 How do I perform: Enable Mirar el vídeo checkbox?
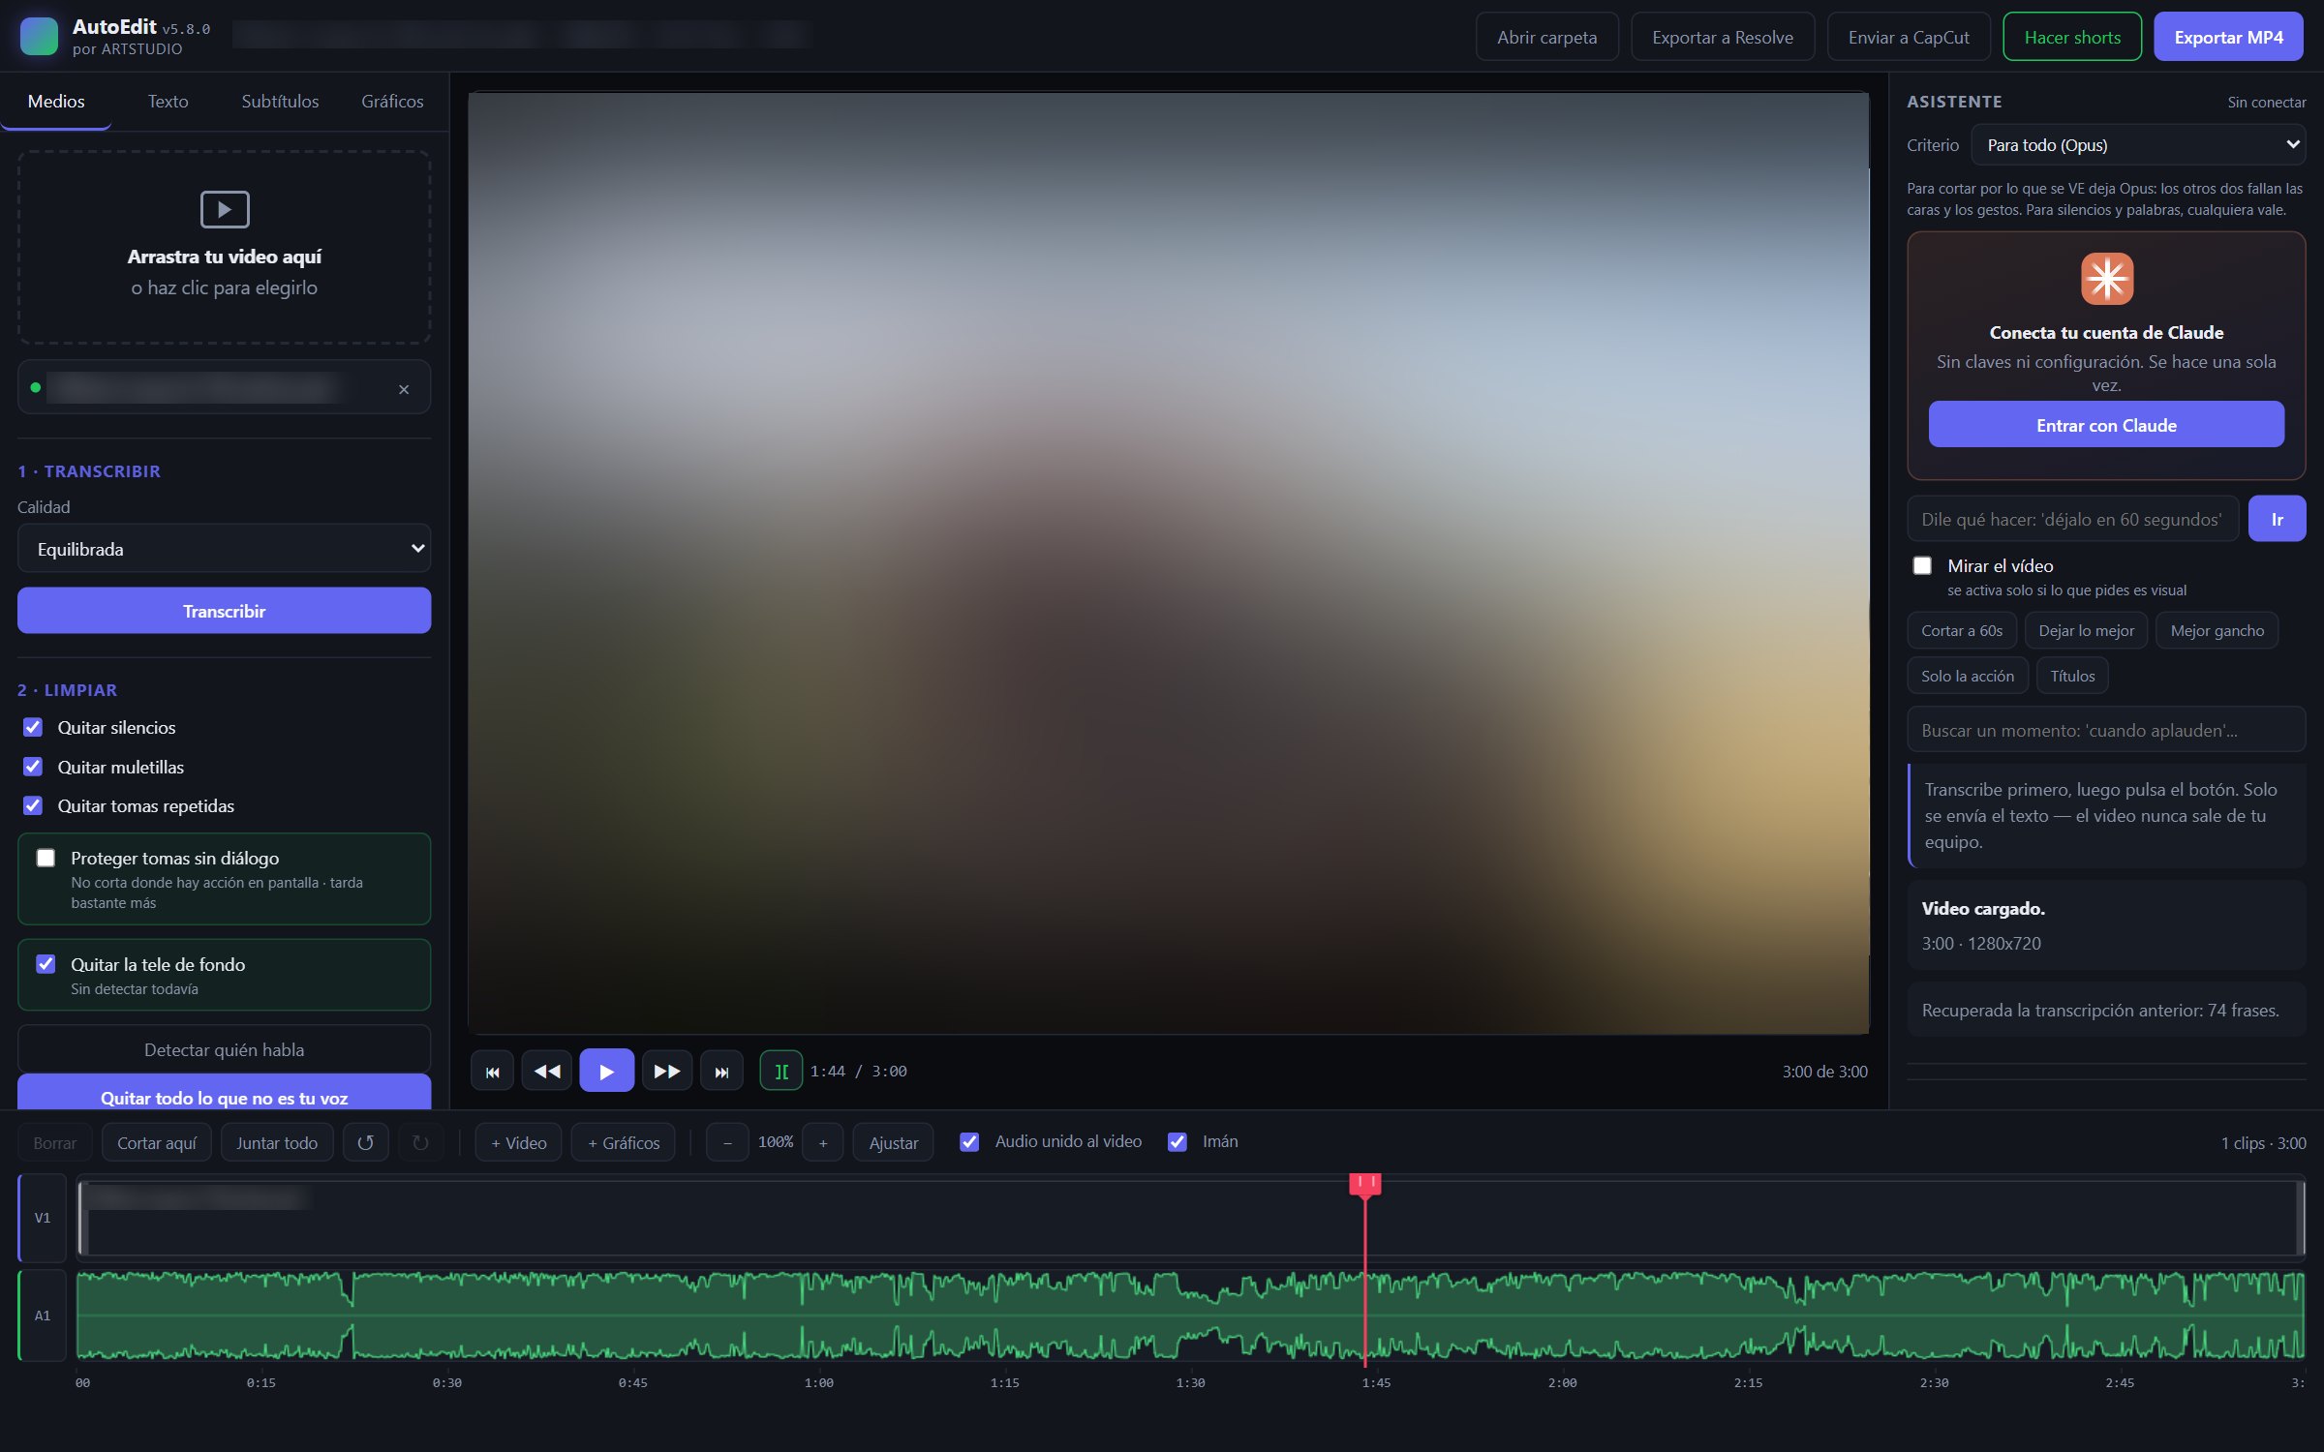1922,565
